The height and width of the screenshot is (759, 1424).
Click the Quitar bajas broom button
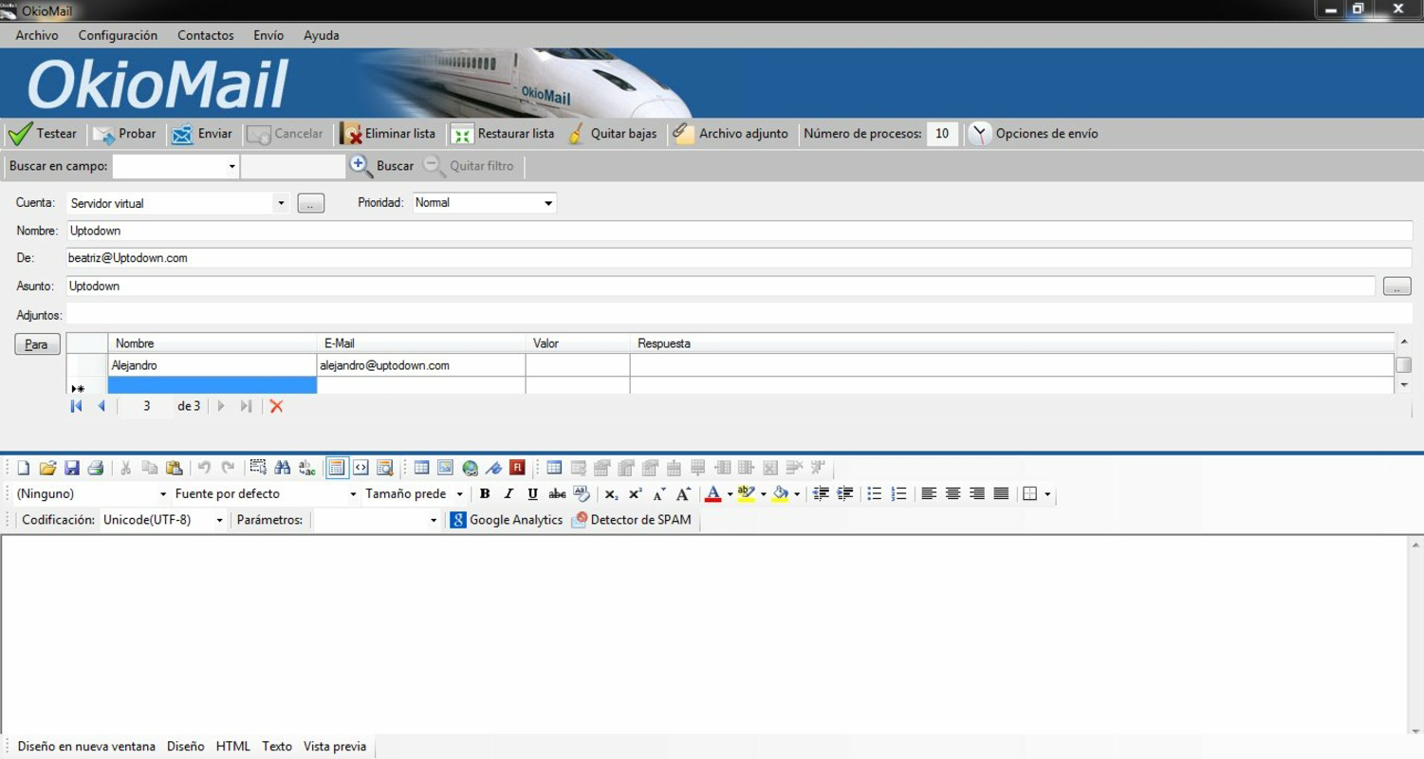612,134
